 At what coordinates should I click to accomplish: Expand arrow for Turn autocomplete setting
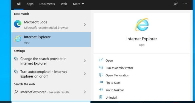click(85, 74)
